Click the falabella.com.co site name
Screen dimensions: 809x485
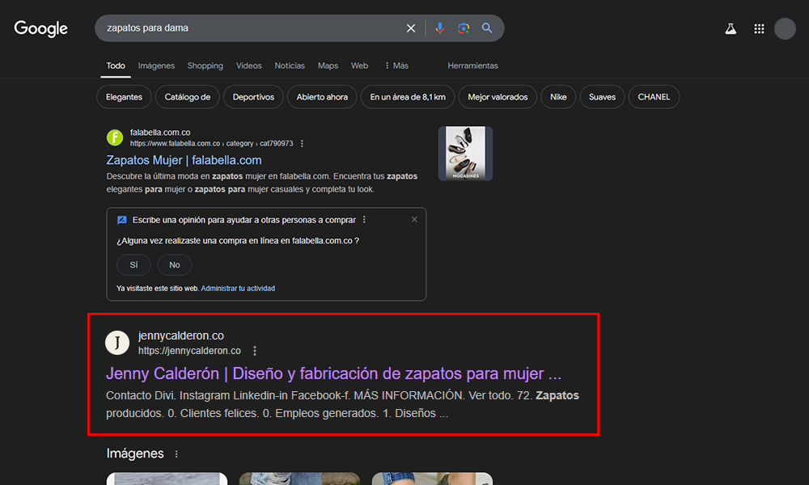[x=160, y=133]
